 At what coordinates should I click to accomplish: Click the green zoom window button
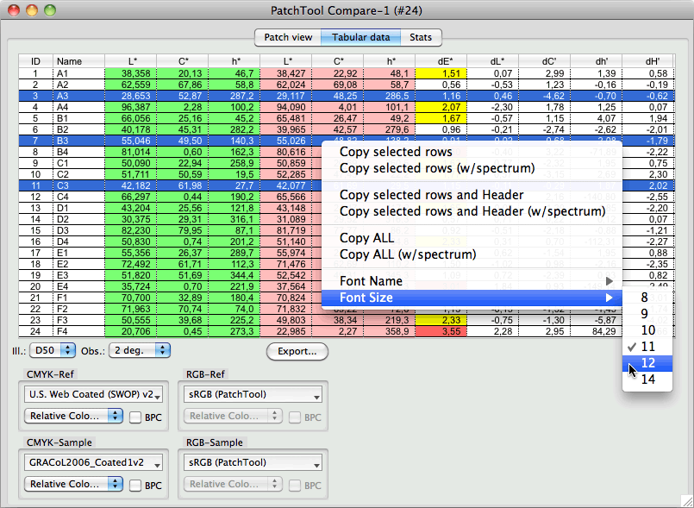coord(49,12)
